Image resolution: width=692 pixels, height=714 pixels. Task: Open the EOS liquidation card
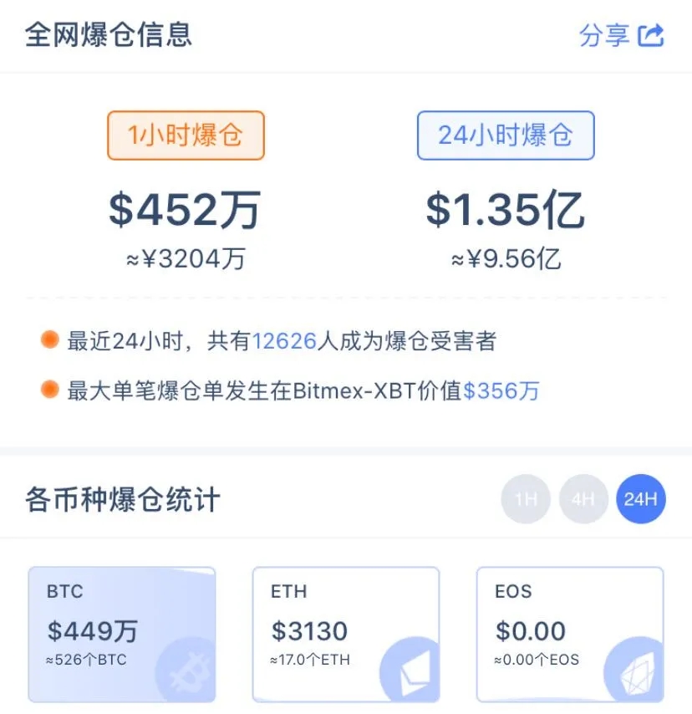570,634
